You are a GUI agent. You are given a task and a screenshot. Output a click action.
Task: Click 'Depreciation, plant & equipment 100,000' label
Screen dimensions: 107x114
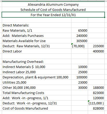click(36, 77)
